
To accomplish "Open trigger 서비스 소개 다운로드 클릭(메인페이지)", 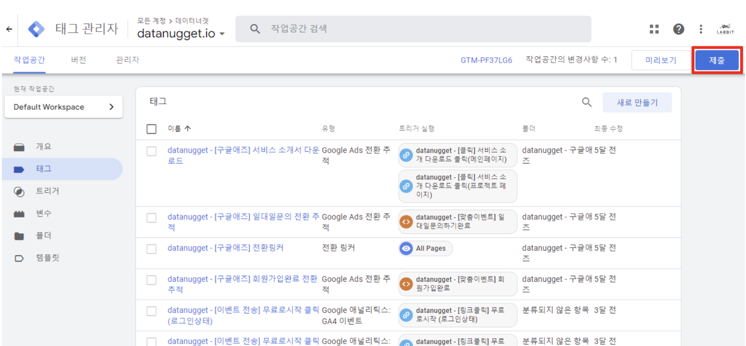I will [x=458, y=155].
